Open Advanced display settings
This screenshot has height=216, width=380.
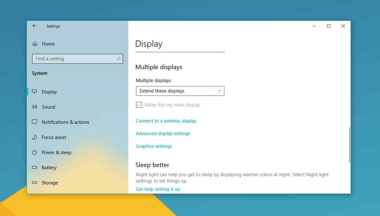tap(163, 133)
